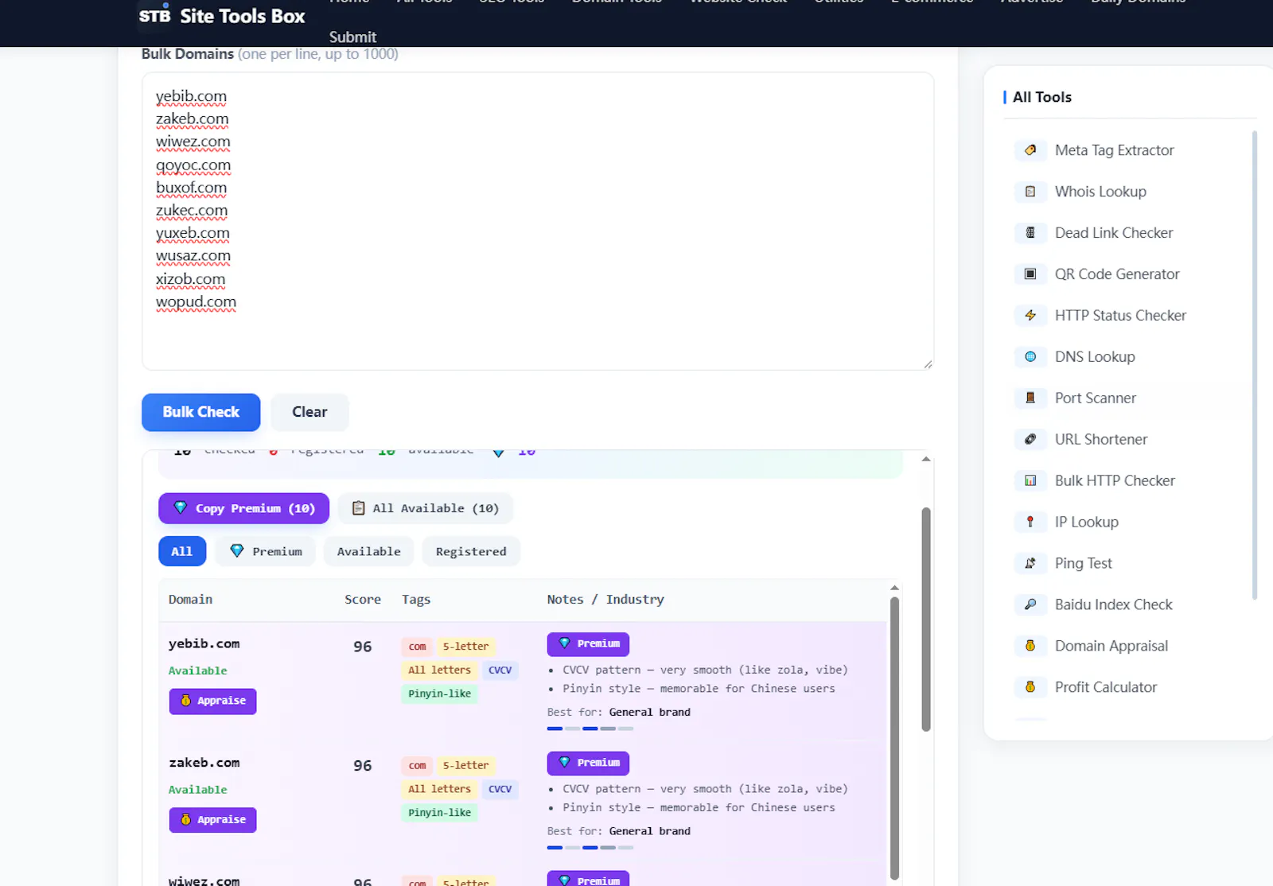This screenshot has height=886, width=1273.
Task: Click the Baidu Index Check magnifier icon
Action: click(x=1030, y=605)
